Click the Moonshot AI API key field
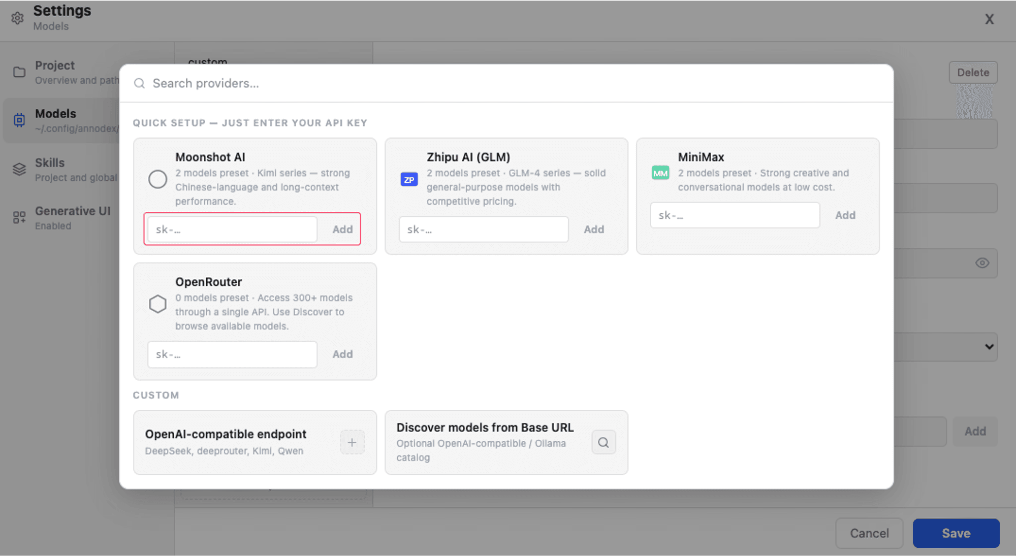Screen dimensions: 1017x556 click(232, 230)
